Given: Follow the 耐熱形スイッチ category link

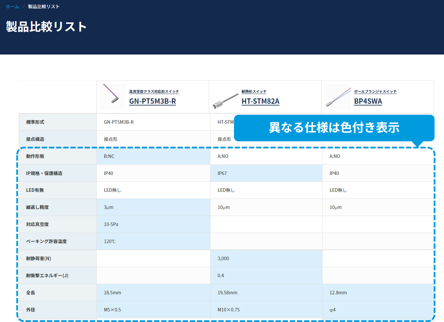Looking at the screenshot, I should point(254,92).
